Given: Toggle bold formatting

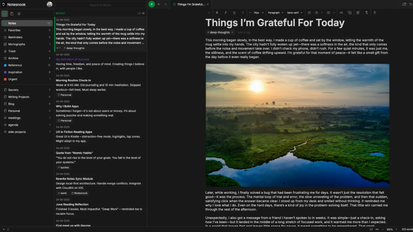Looking at the screenshot, I should (217, 12).
